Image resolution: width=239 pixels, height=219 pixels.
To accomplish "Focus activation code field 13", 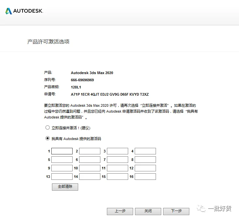I will (x=62, y=177).
